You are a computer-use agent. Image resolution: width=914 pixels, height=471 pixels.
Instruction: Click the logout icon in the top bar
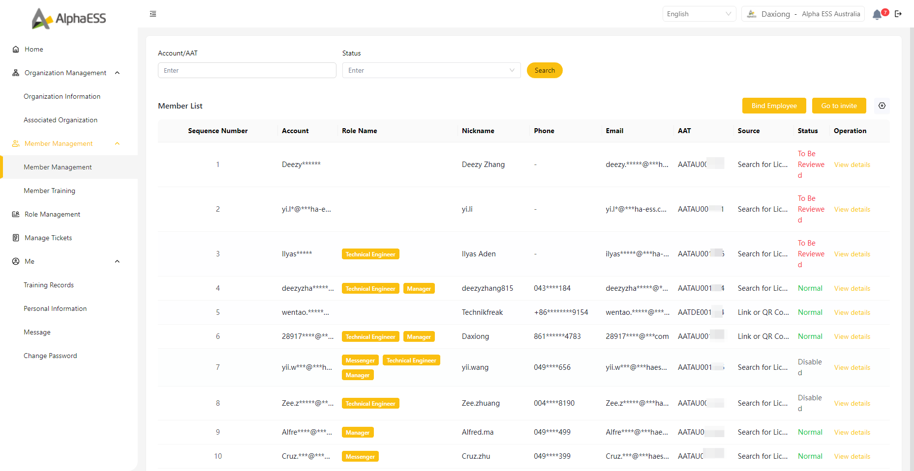click(x=898, y=14)
